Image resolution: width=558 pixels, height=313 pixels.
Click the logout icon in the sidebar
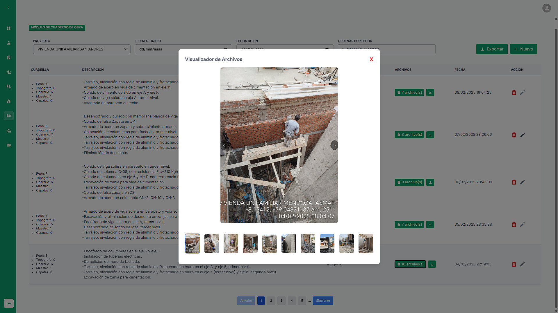(9, 303)
